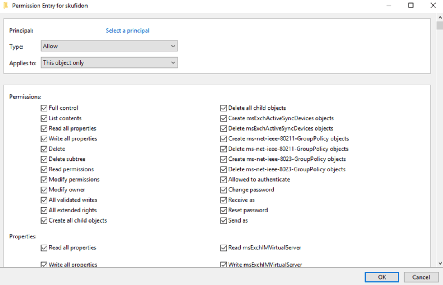Toggle Create all child objects checkbox

pos(44,220)
